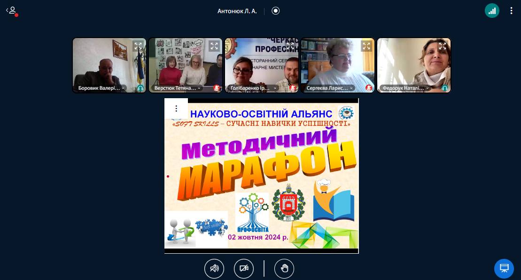Toggle webcam sharing on

pyautogui.click(x=244, y=269)
